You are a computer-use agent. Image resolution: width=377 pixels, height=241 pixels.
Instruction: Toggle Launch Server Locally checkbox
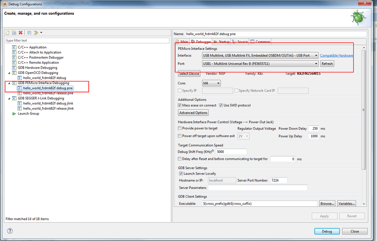click(181, 173)
